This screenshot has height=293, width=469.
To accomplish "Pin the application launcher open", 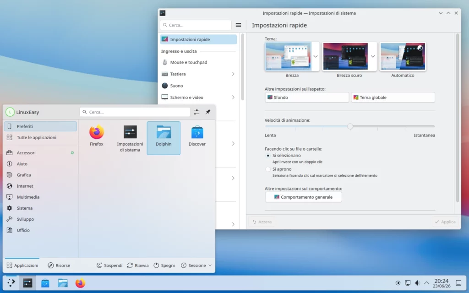I will click(207, 112).
